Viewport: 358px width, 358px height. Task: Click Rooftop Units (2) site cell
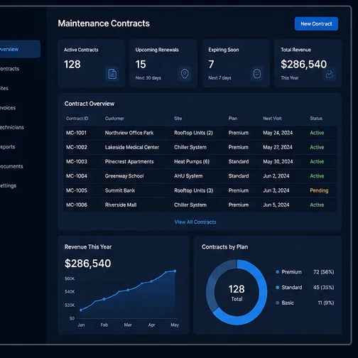pos(193,133)
